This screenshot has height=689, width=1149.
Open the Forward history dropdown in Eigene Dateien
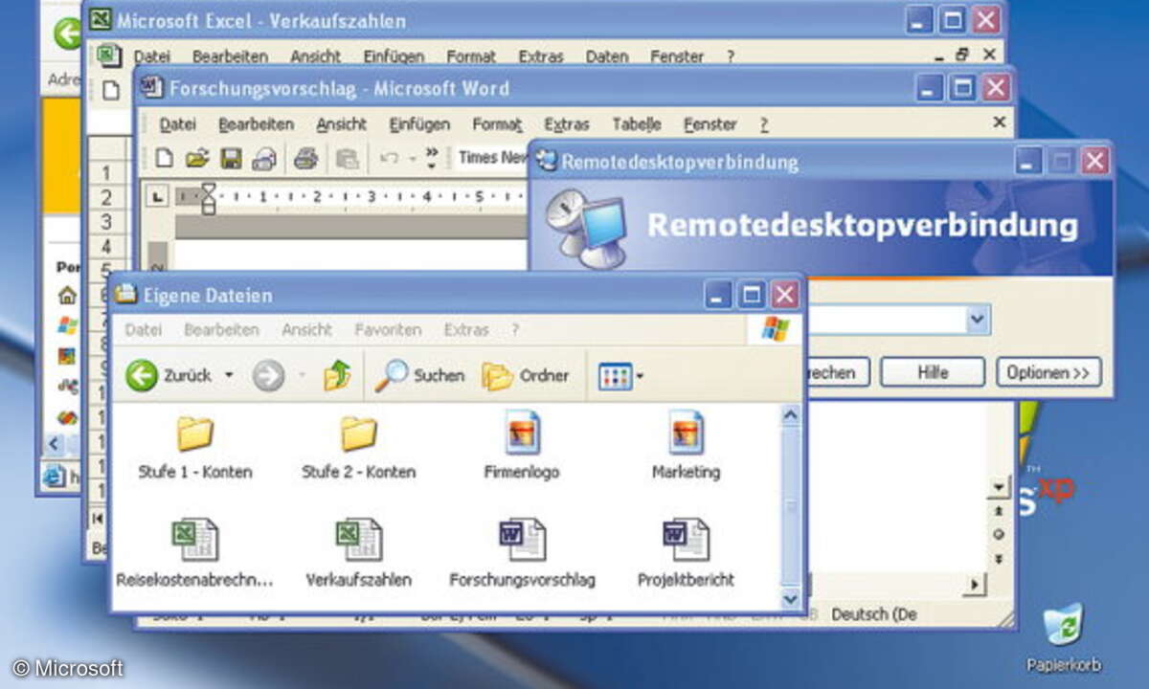tap(302, 376)
